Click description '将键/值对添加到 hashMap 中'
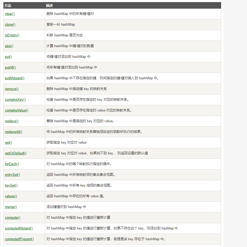The image size is (247, 247). click(x=68, y=57)
